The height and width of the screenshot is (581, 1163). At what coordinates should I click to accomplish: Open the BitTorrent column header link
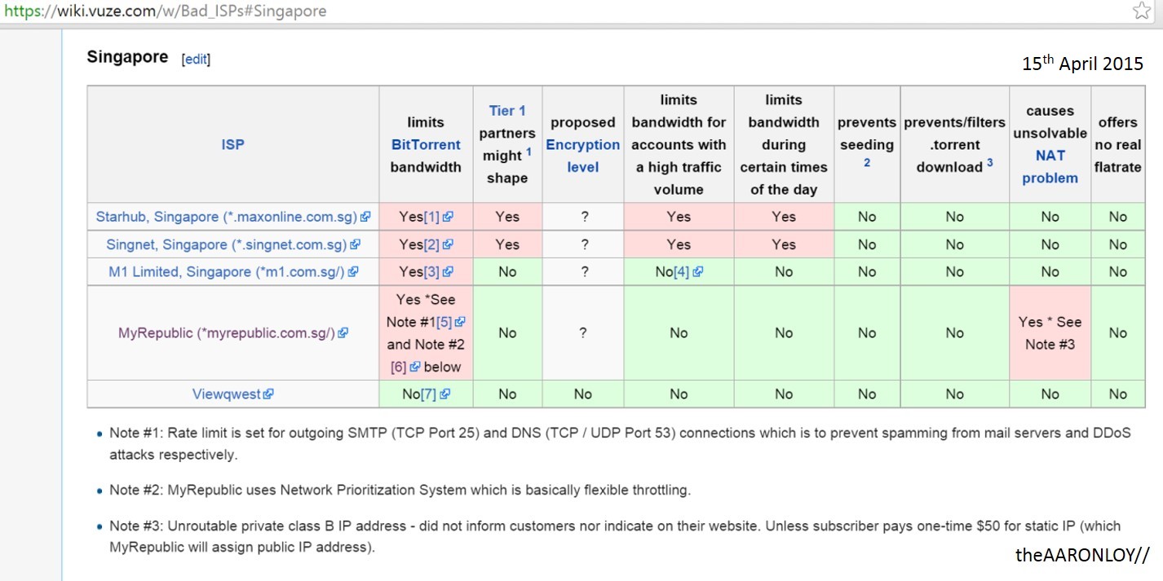pyautogui.click(x=426, y=144)
